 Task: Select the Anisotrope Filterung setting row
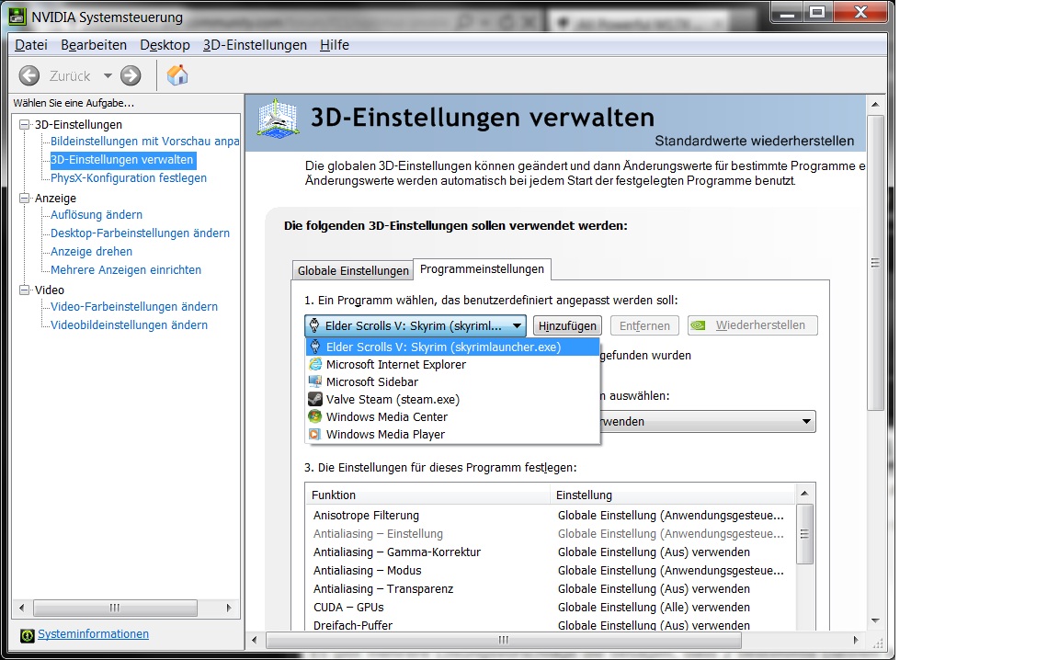[366, 516]
